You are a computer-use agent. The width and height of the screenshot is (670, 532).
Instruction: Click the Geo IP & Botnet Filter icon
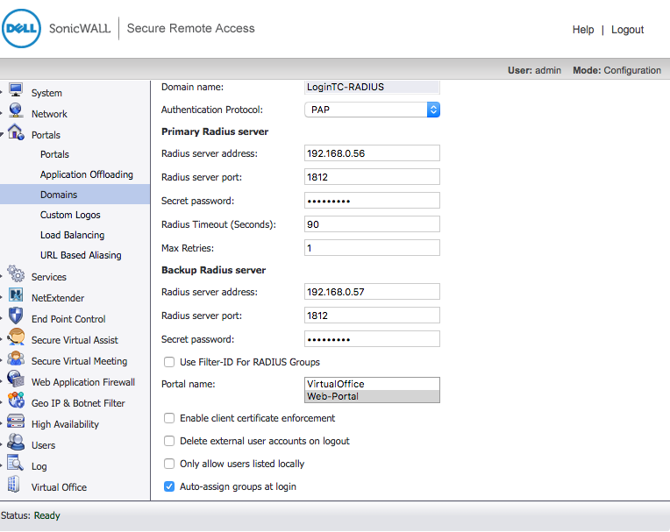click(16, 400)
